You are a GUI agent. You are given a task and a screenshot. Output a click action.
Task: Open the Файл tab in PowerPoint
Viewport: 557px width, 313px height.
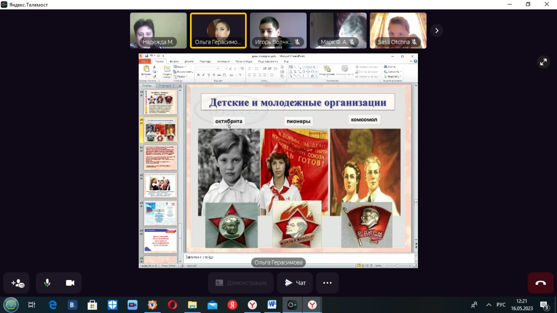point(145,62)
